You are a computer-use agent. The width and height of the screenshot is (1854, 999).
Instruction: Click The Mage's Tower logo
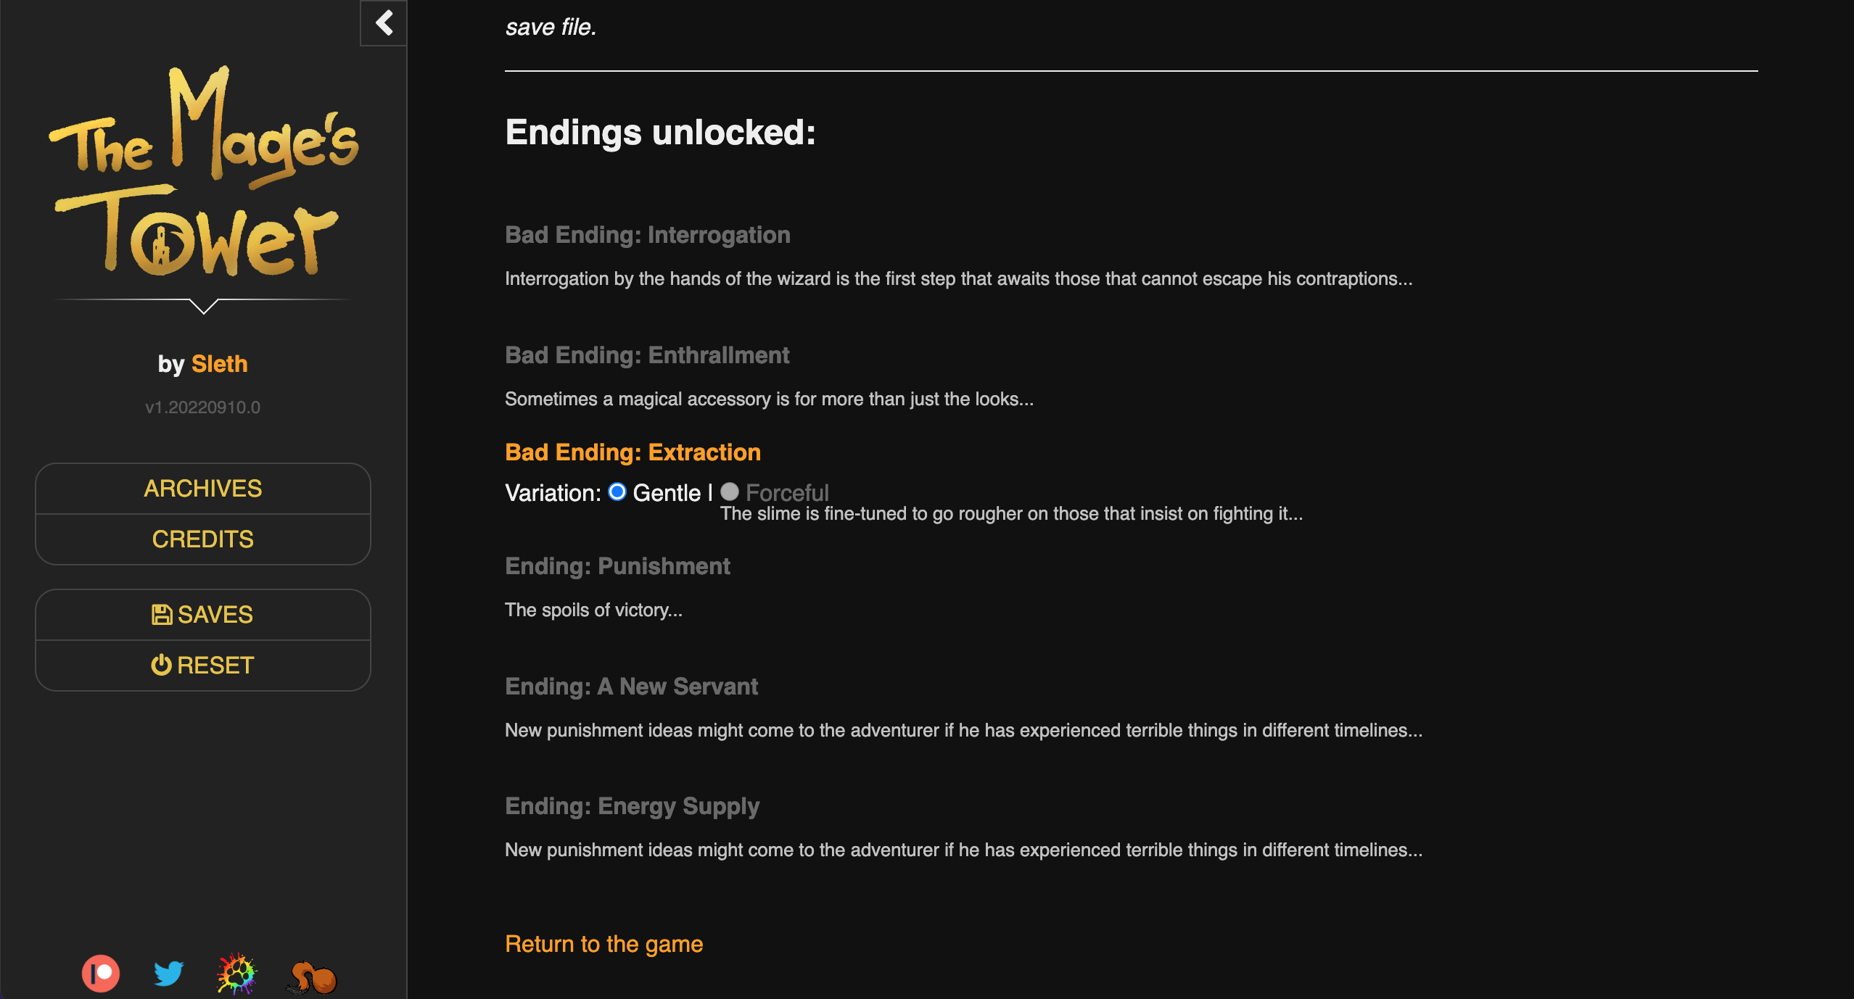[203, 174]
